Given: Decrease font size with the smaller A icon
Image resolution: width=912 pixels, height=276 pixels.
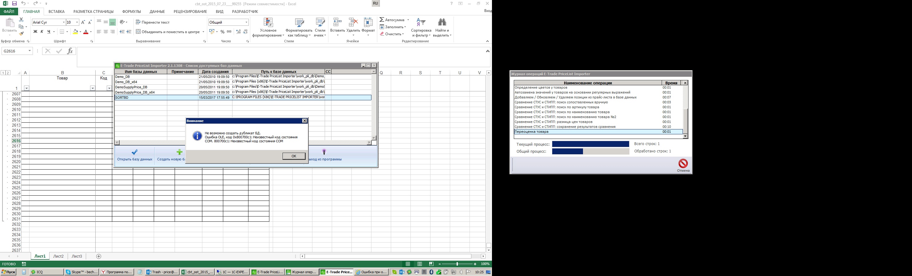Looking at the screenshot, I should click(90, 22).
